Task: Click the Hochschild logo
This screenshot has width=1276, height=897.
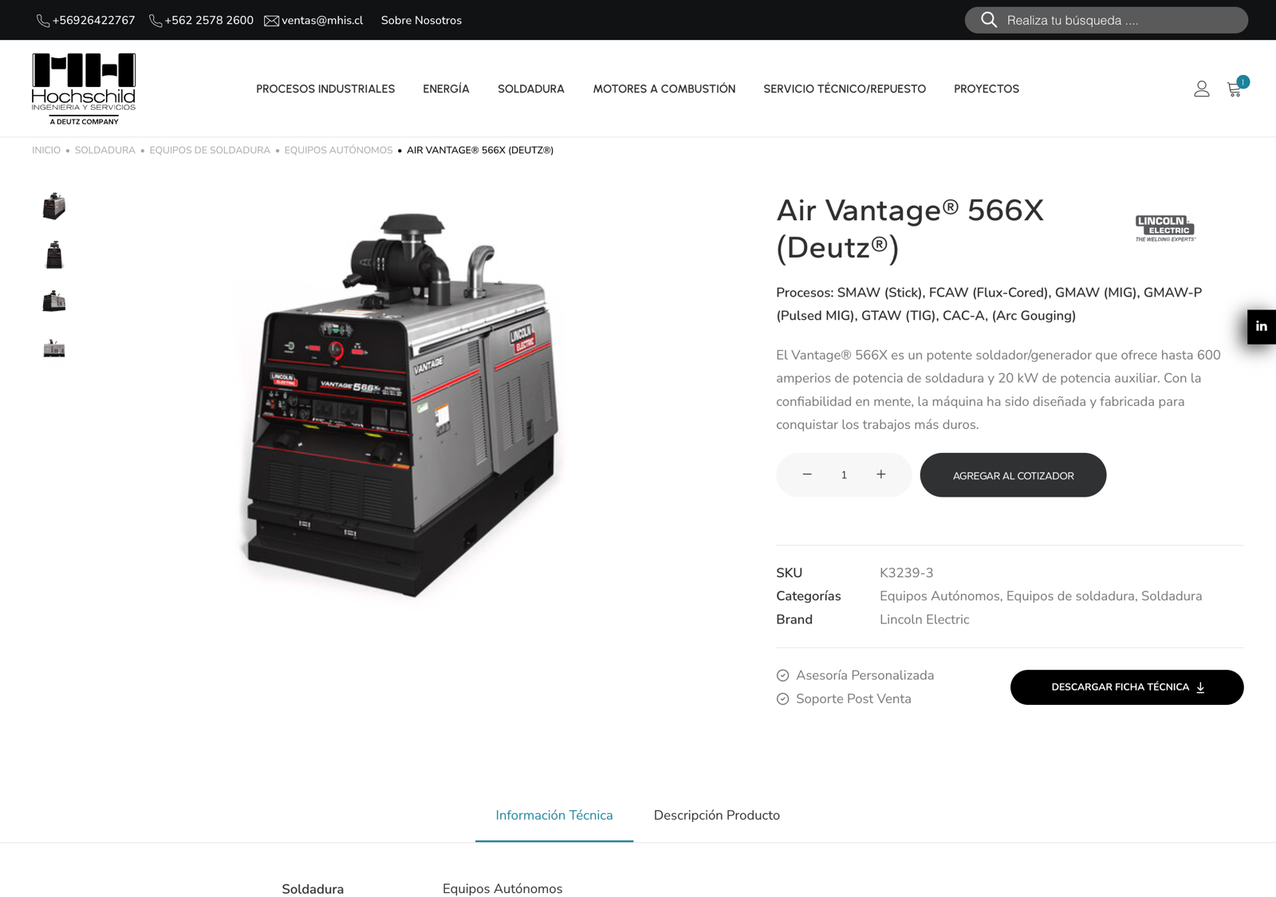Action: click(84, 89)
